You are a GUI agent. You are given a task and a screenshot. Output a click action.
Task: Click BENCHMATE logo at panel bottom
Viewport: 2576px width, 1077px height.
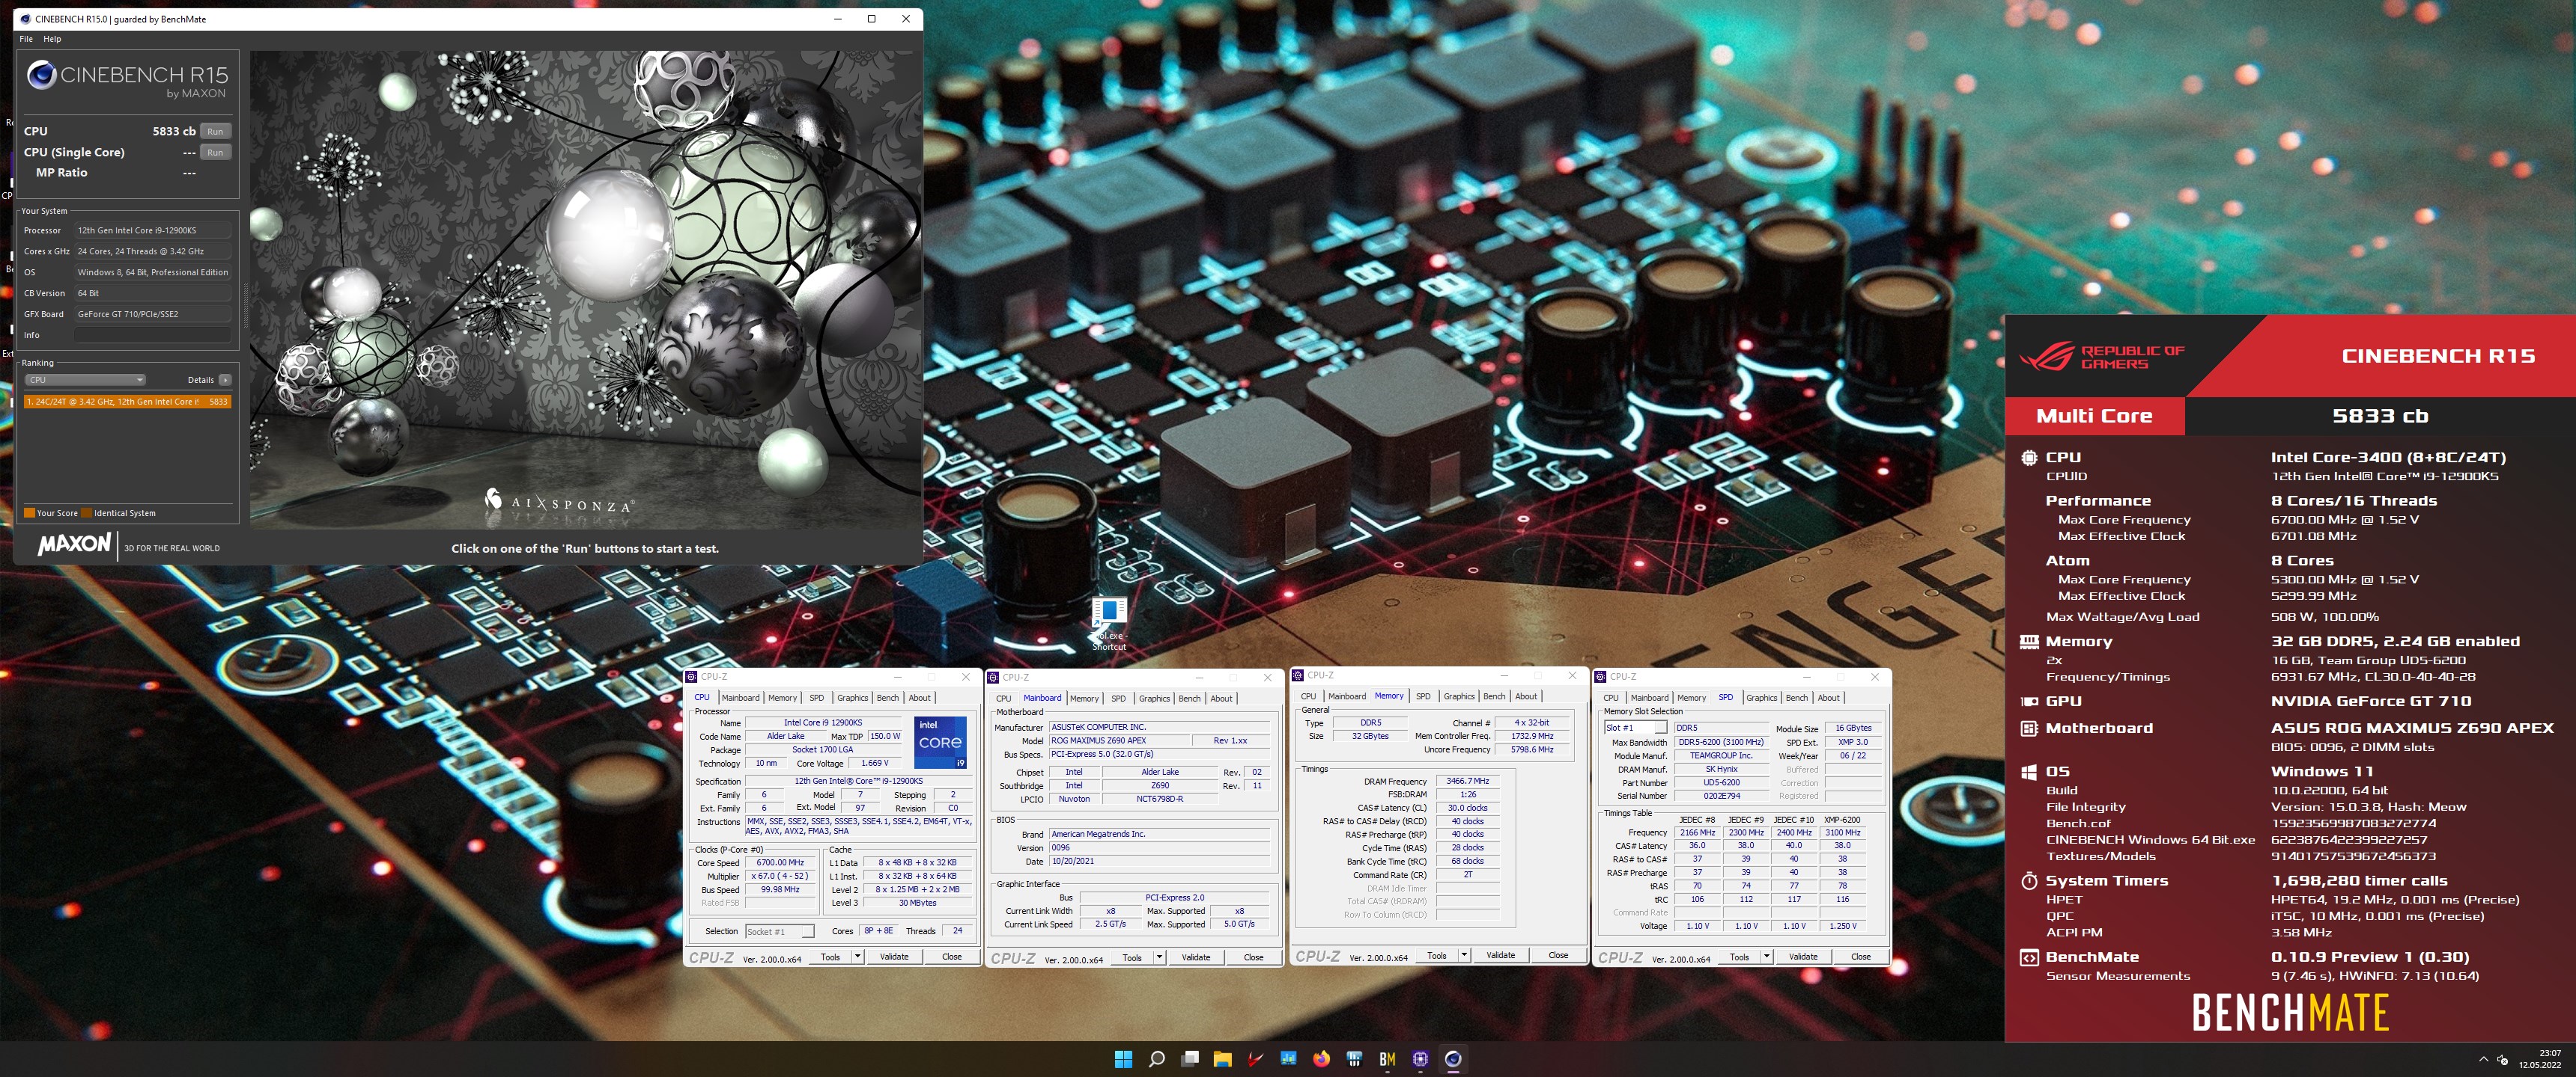pyautogui.click(x=2290, y=1012)
